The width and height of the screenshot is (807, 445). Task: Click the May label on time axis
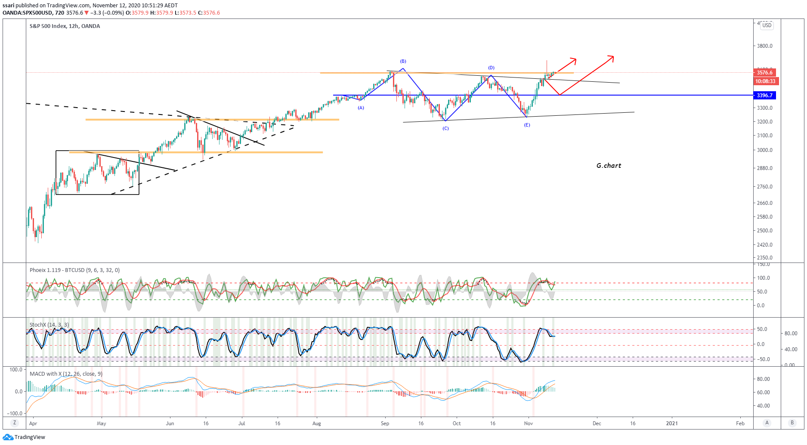[102, 423]
